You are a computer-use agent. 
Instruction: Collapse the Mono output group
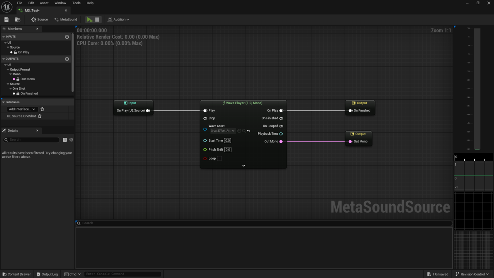point(10,74)
